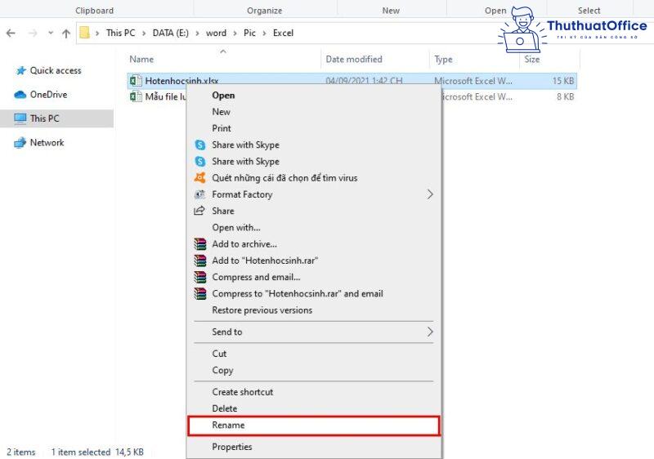Click second Share with Skype entry icon
The height and width of the screenshot is (459, 654).
point(200,161)
